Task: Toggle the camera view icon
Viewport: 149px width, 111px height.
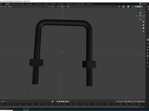Action: point(143,28)
